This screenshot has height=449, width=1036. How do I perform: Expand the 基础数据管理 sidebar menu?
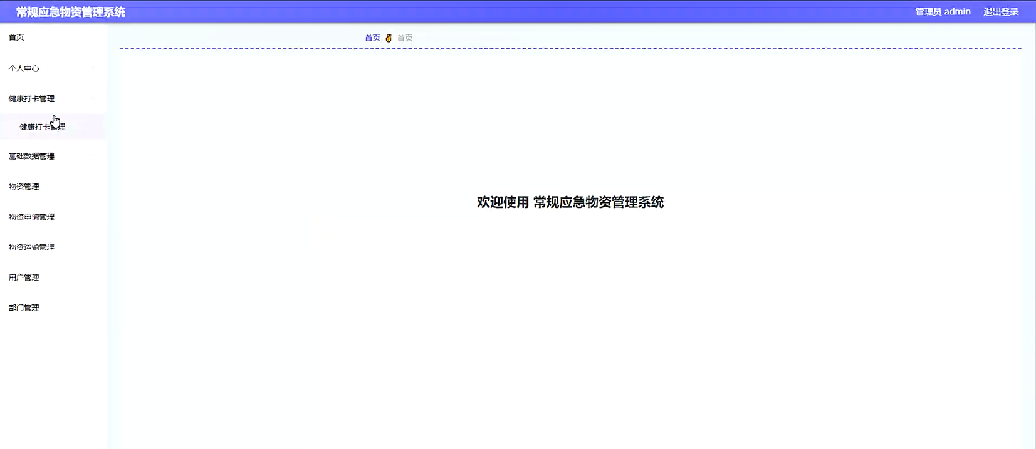tap(31, 157)
